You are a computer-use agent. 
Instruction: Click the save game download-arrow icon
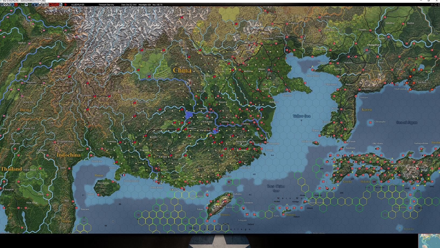[x=2, y=5]
